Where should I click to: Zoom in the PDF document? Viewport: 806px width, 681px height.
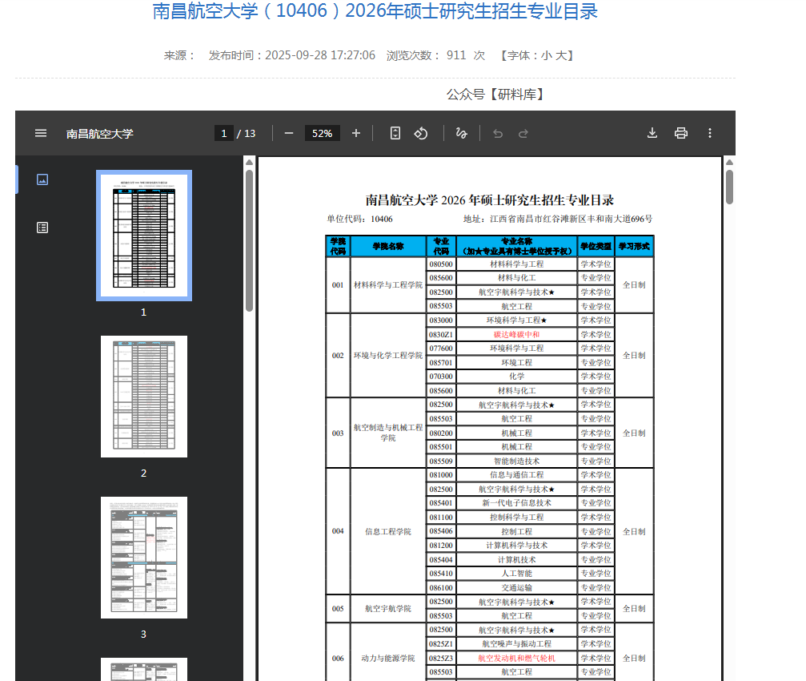click(356, 133)
